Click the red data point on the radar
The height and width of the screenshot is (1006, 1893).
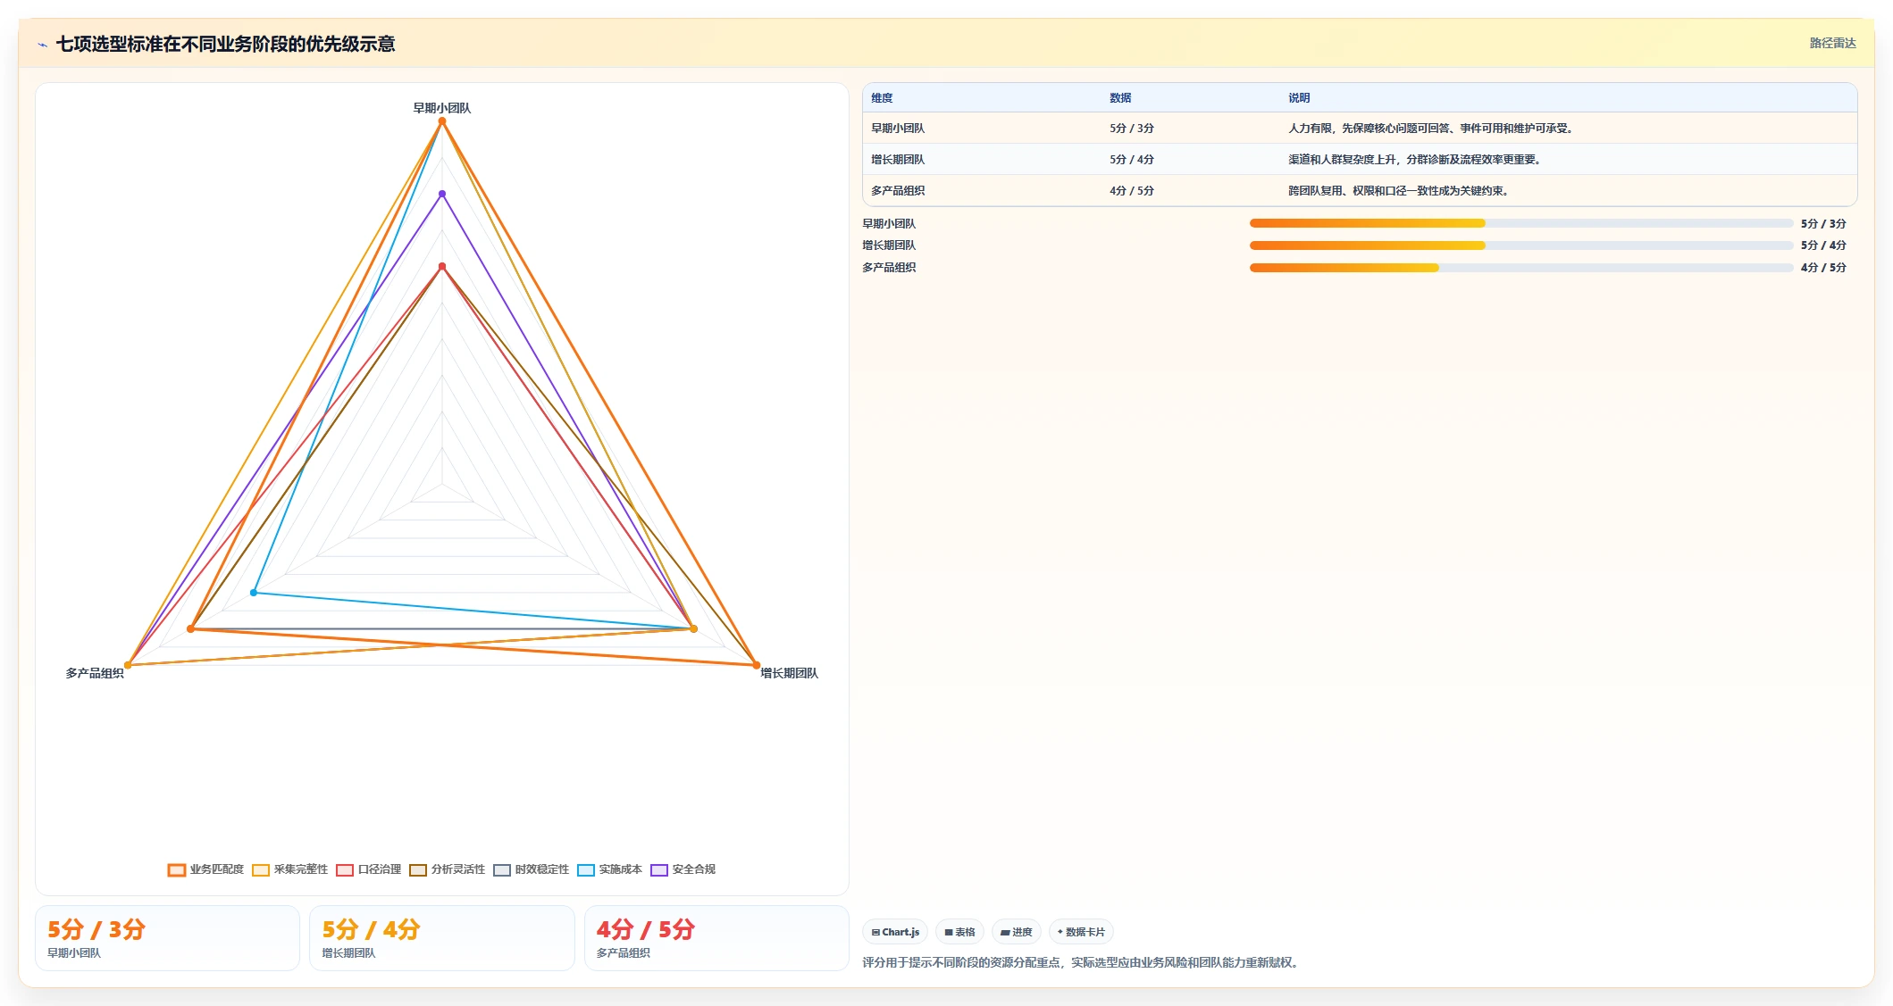(x=441, y=267)
